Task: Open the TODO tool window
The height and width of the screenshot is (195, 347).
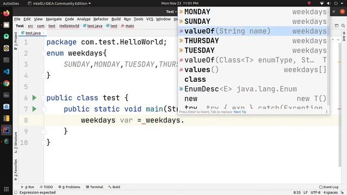Action: click(46, 187)
